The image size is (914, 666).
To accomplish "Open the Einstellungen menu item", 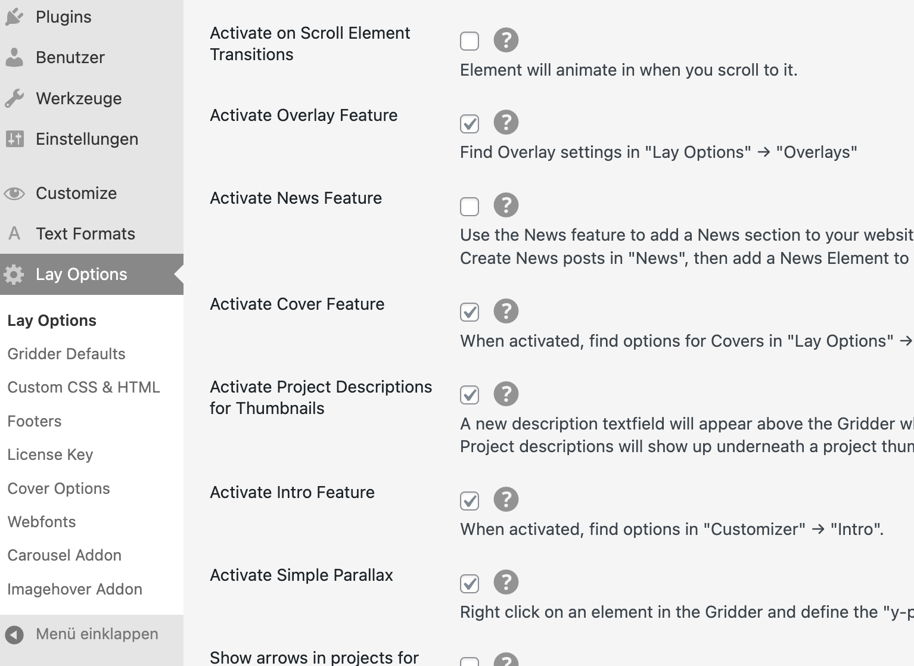I will pyautogui.click(x=86, y=139).
